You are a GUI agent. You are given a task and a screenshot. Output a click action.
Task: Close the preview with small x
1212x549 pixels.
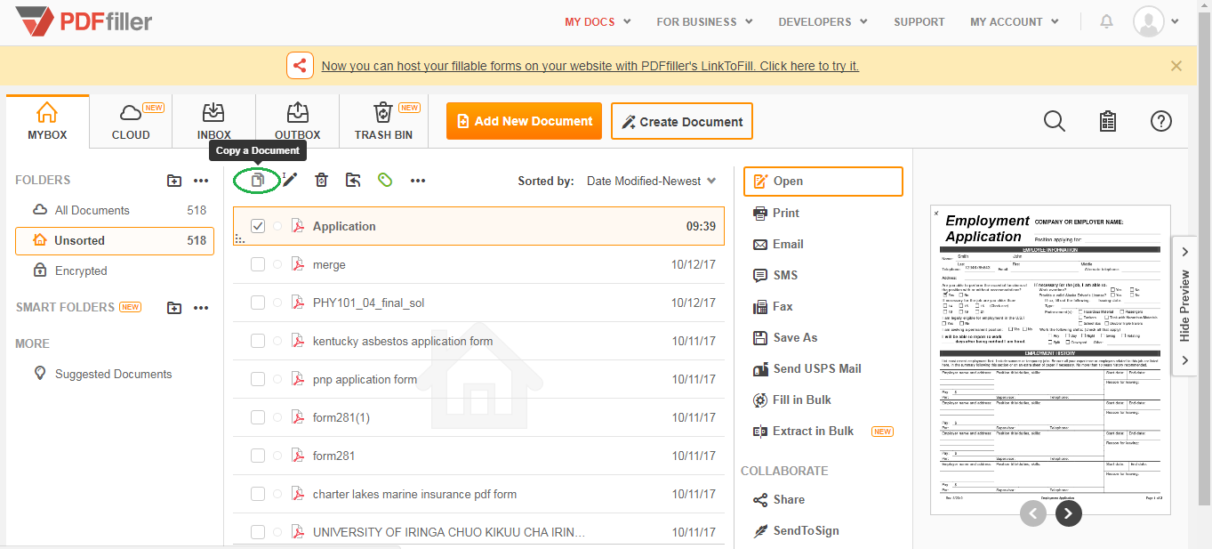pyautogui.click(x=935, y=214)
